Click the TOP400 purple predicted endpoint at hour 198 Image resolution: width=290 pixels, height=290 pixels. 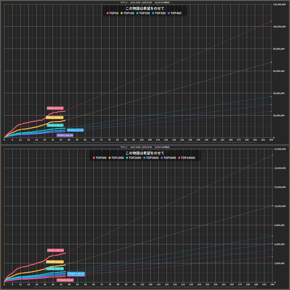click(x=271, y=111)
